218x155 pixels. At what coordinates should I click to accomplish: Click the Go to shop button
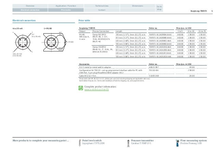point(159,8)
